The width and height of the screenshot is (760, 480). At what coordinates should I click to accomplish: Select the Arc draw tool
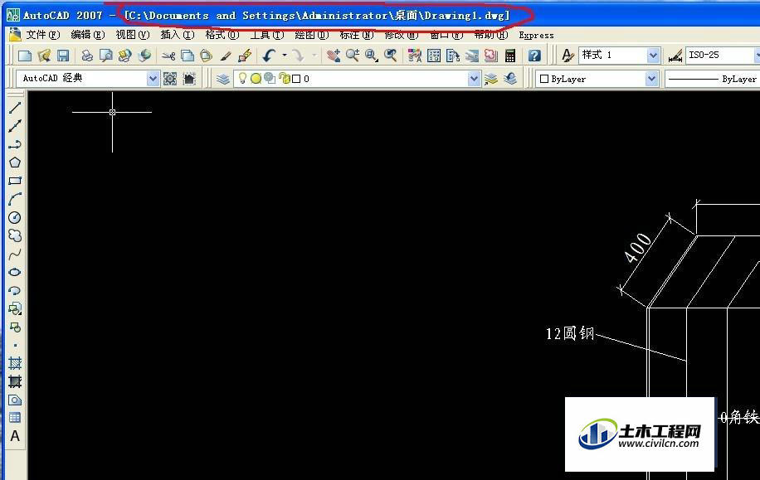click(x=15, y=199)
